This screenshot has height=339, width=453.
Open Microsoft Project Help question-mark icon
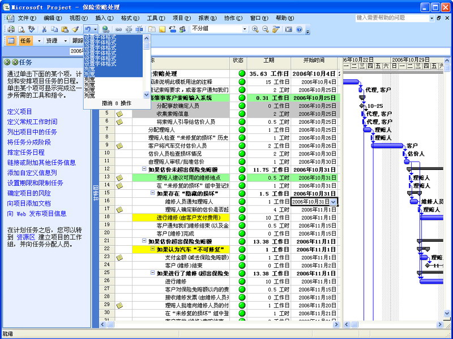[299, 29]
